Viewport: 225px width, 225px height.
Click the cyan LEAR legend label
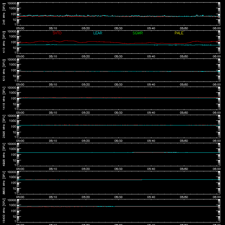tap(98, 33)
